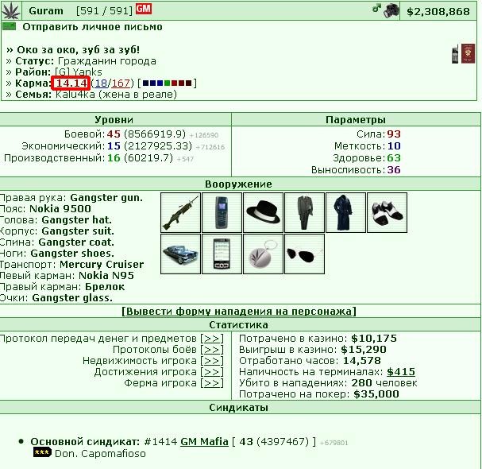Select the Gangster gun item image
The height and width of the screenshot is (469, 482).
[180, 213]
